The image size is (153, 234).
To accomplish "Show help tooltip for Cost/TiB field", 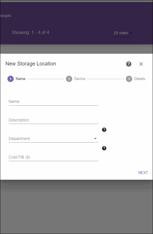I will 104,148.
